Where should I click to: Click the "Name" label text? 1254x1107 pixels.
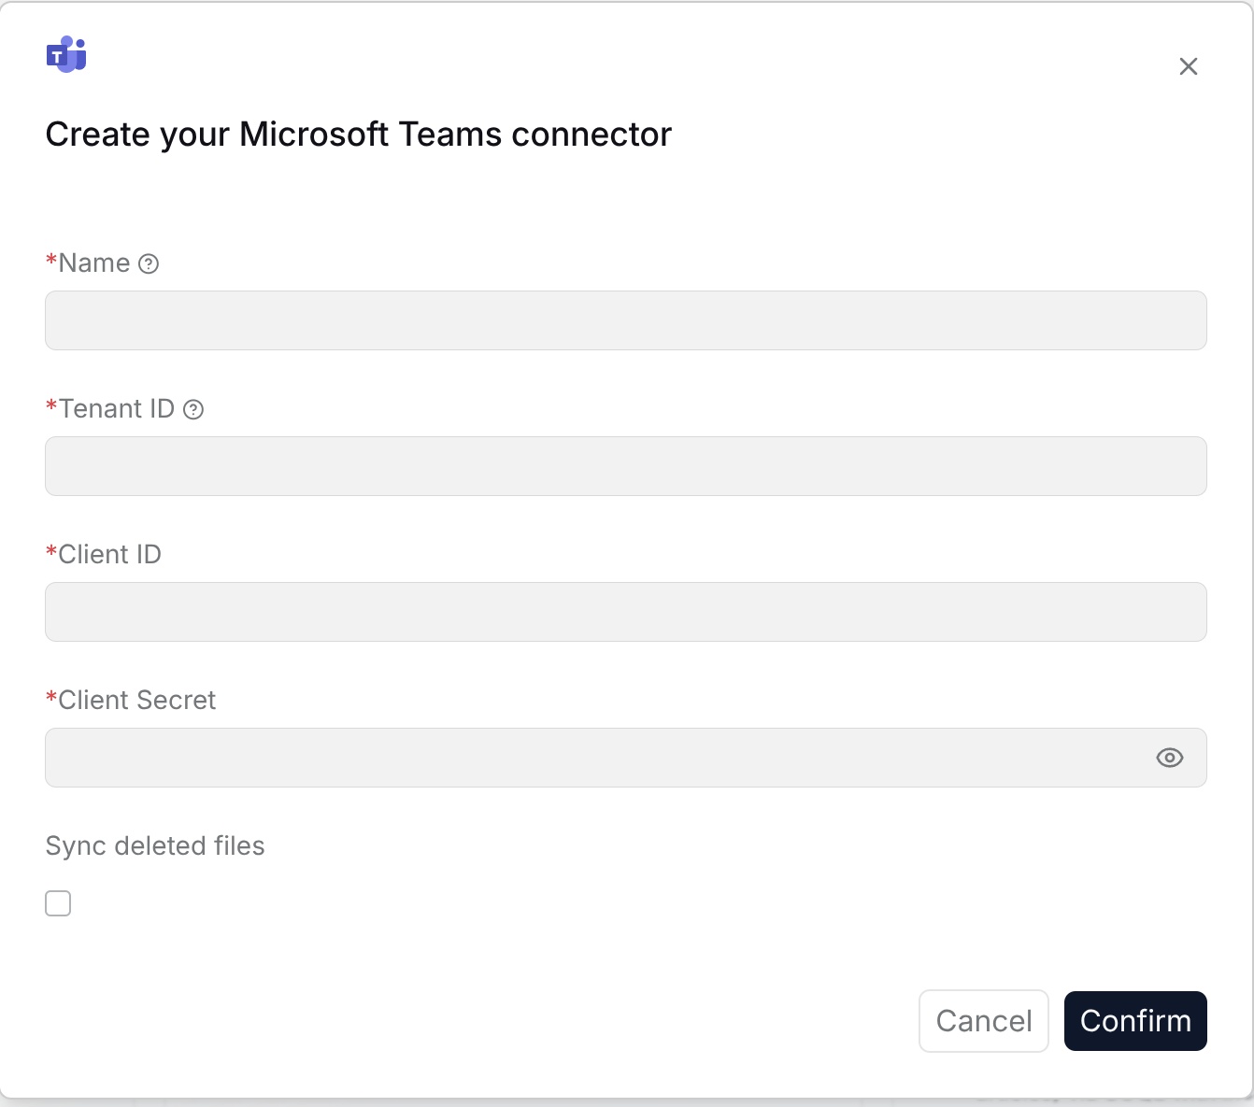coord(94,263)
